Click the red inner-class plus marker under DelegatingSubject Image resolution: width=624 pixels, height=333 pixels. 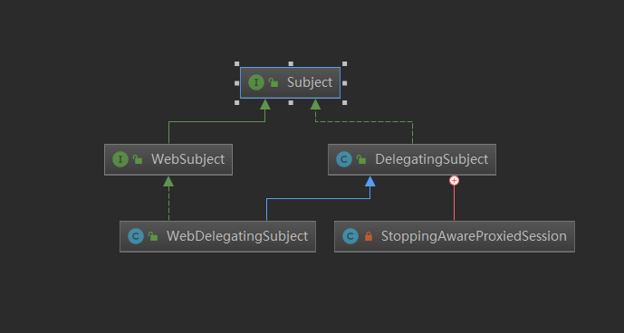pos(454,181)
